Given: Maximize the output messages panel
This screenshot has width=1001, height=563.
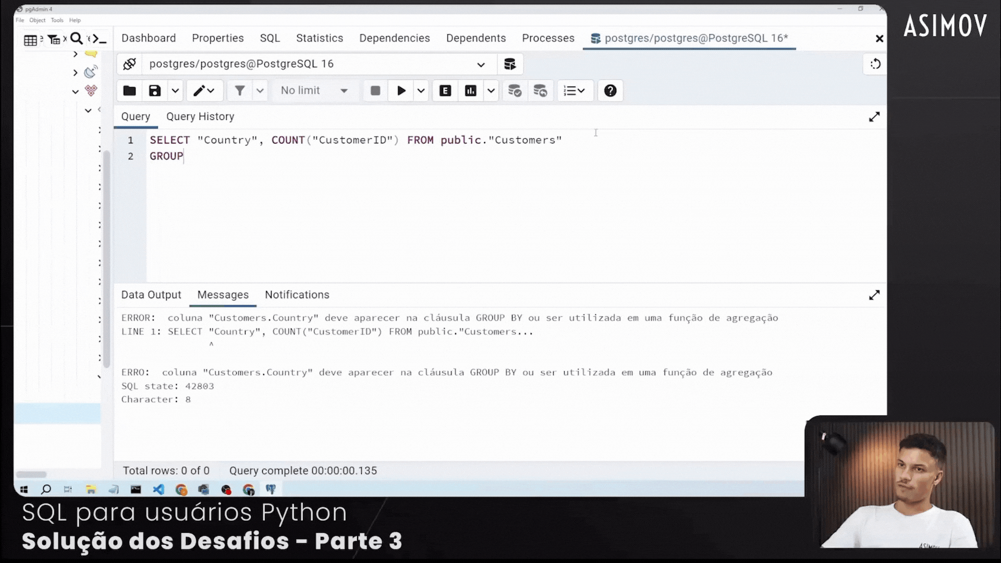Looking at the screenshot, I should click(x=874, y=295).
